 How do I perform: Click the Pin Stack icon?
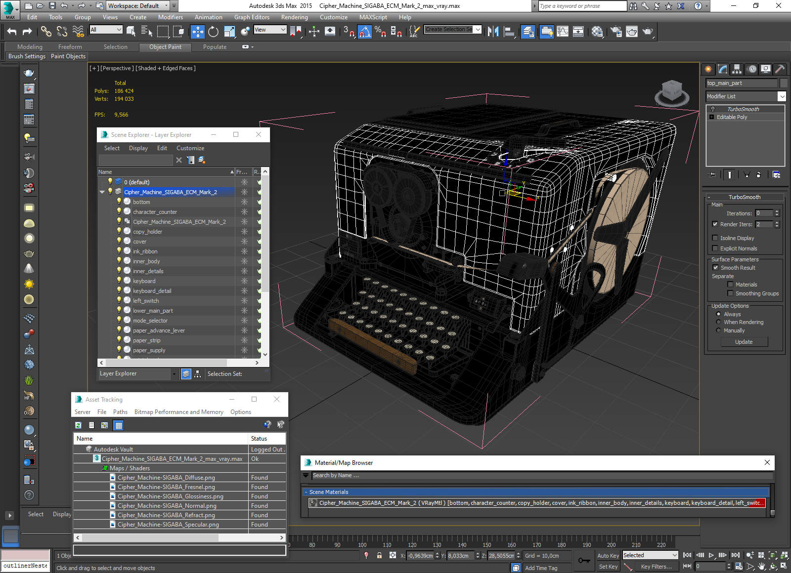pos(712,174)
